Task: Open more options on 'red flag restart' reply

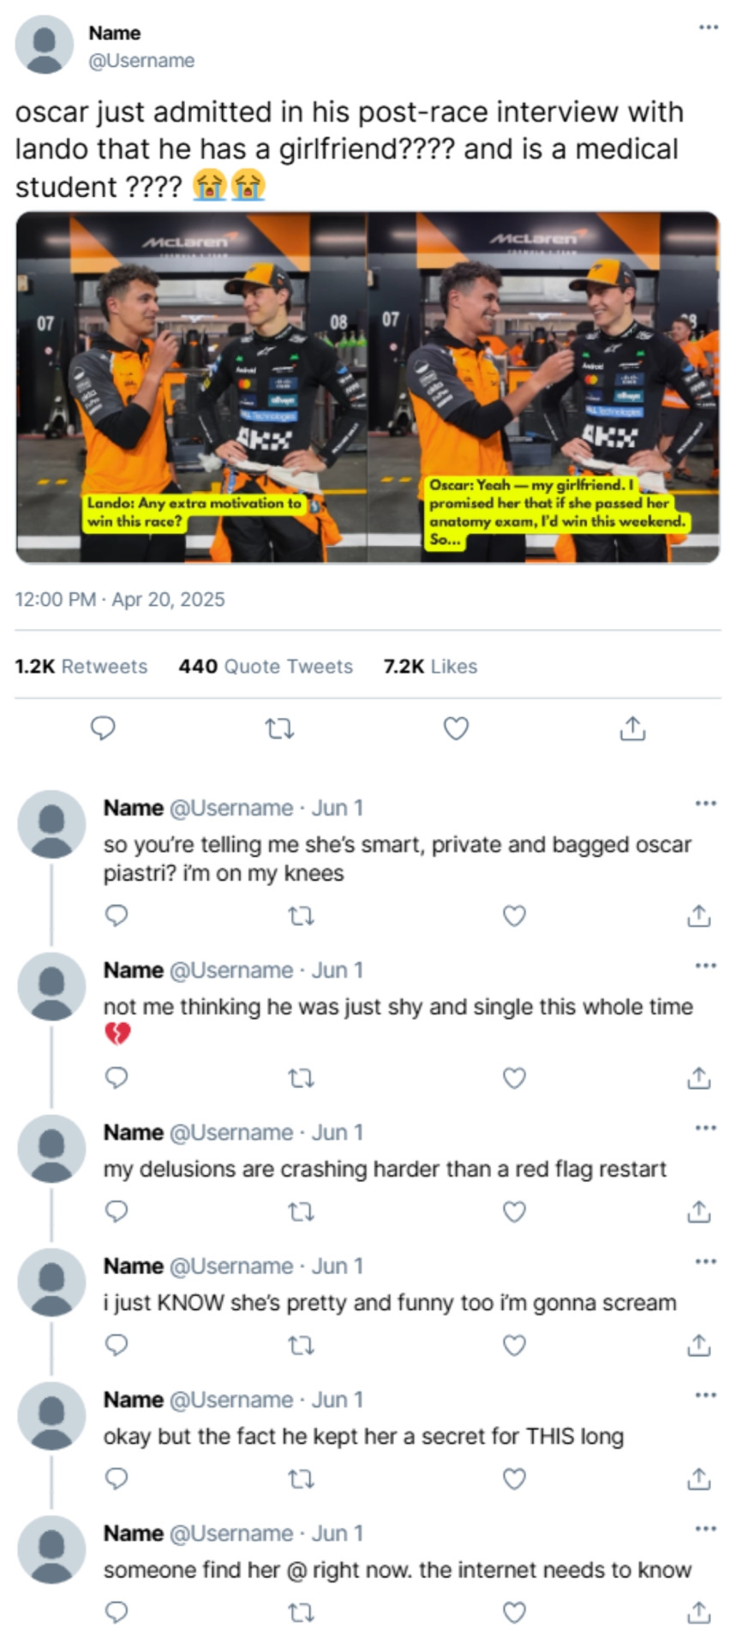Action: [x=705, y=1128]
